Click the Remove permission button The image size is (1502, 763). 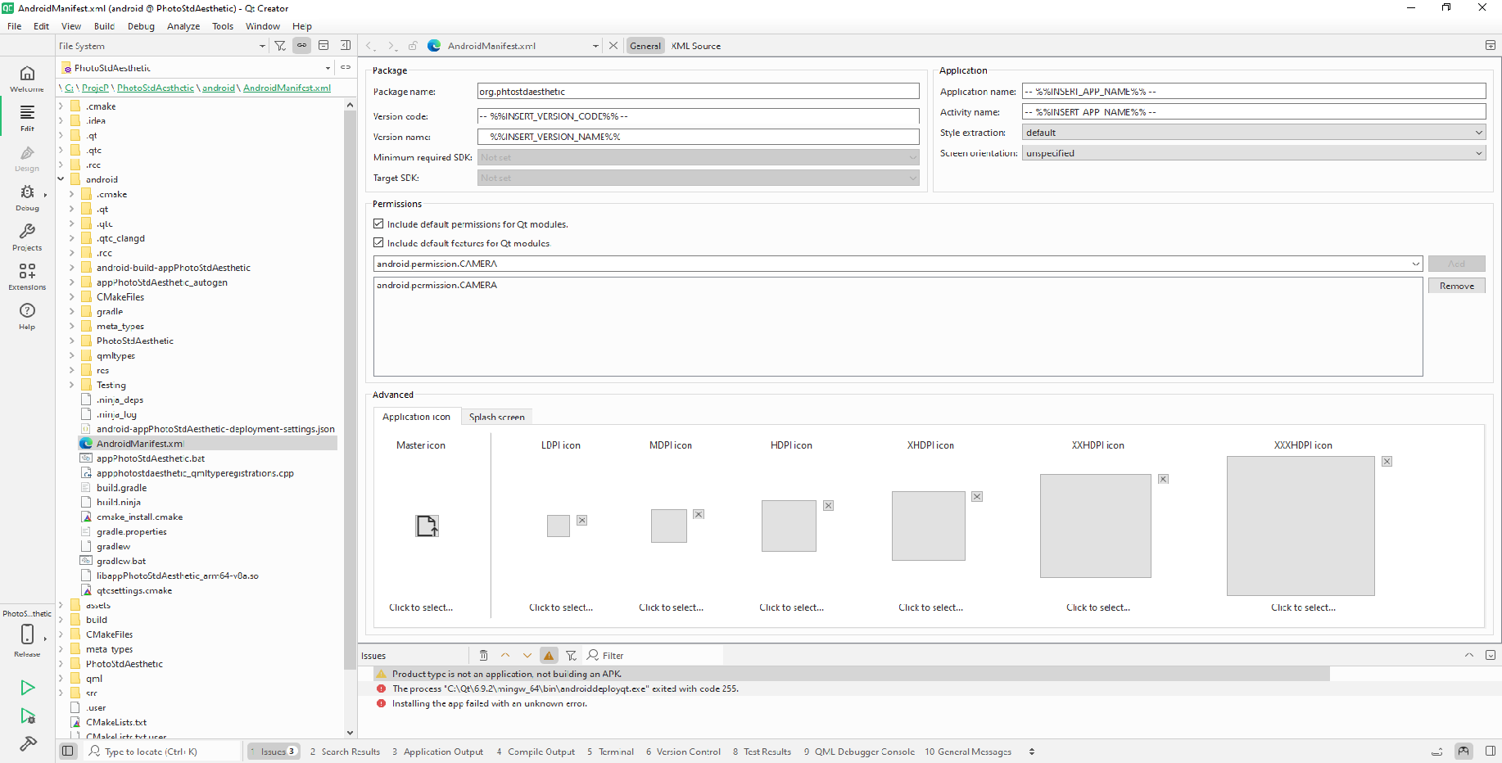tap(1456, 286)
